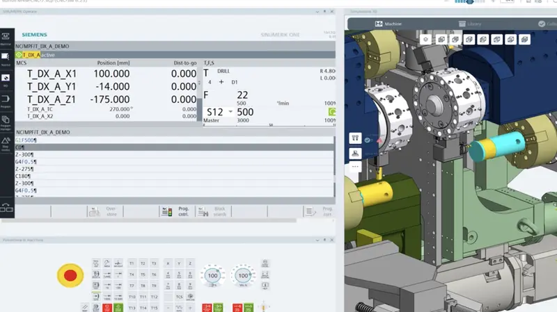Image resolution: width=557 pixels, height=312 pixels.
Task: Click the Over store softkey
Action: pyautogui.click(x=105, y=211)
